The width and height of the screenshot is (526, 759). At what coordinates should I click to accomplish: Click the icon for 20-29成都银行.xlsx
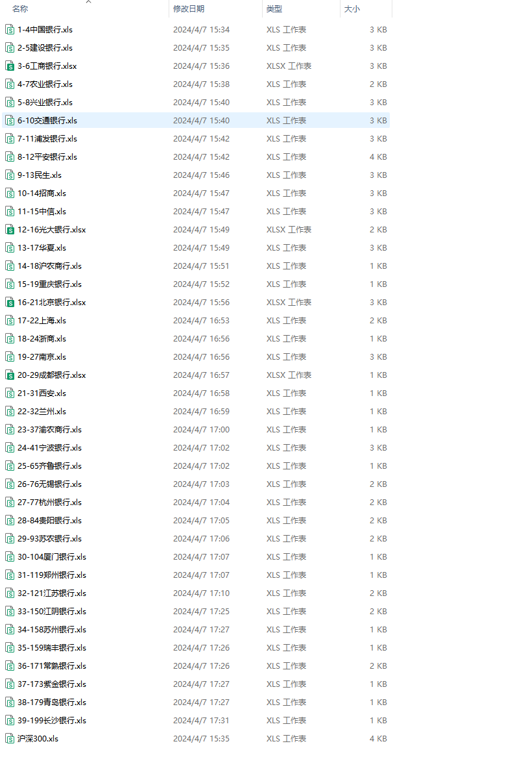[x=10, y=375]
